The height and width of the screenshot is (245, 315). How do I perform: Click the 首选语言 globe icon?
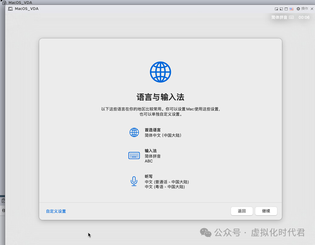coord(134,132)
